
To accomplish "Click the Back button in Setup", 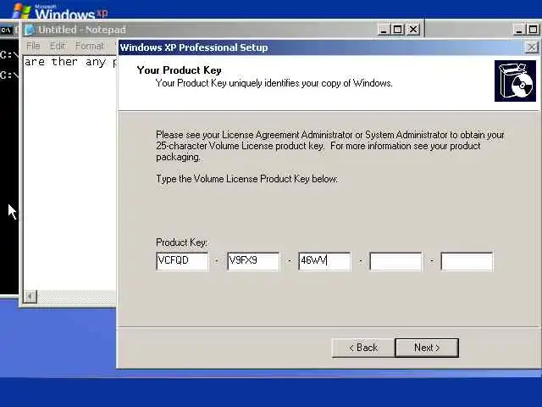I will [x=363, y=348].
